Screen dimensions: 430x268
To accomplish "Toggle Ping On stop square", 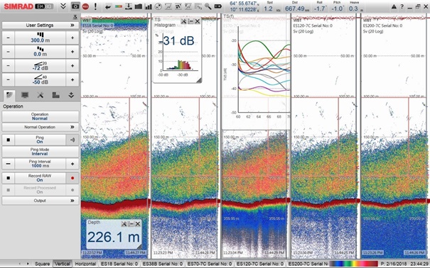I will coord(9,140).
